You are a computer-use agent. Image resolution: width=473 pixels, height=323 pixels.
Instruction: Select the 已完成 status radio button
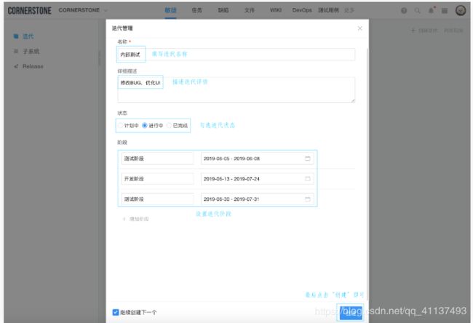click(x=169, y=125)
